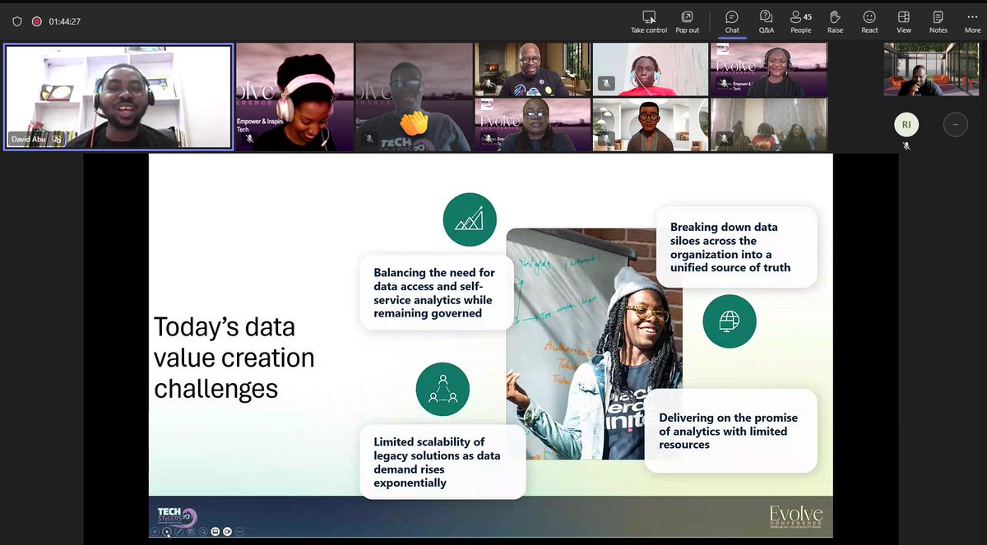Click the camera icon on slide controls
This screenshot has width=987, height=545.
click(x=227, y=532)
